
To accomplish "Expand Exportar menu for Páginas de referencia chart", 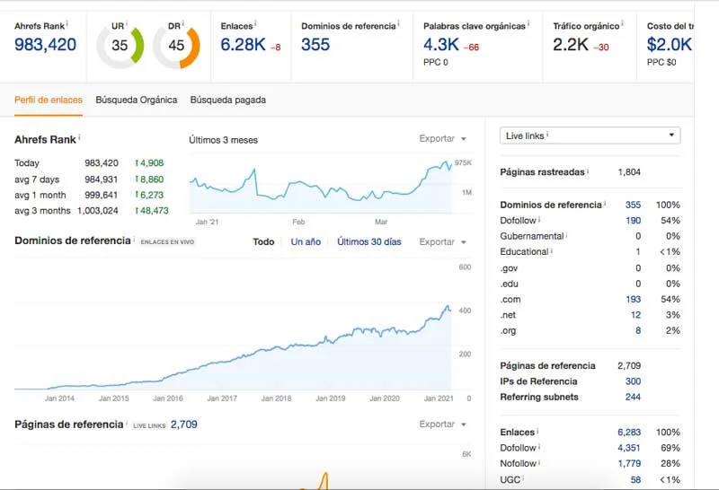I will (442, 424).
